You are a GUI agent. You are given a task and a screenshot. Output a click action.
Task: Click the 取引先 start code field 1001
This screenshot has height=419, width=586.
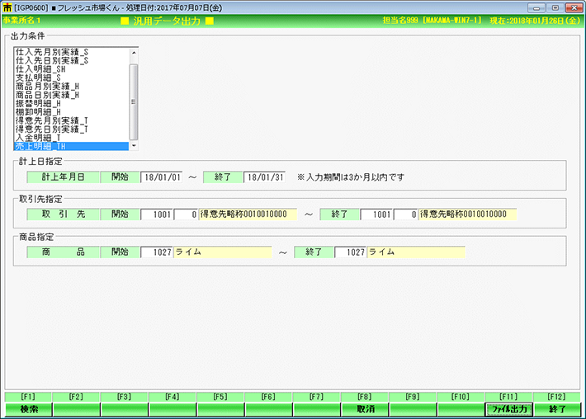click(x=156, y=214)
